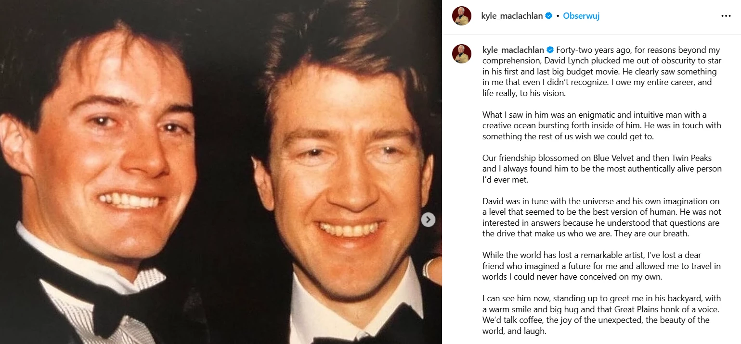Click the "While the world has lost" paragraph
741x344 pixels.
coord(602,266)
